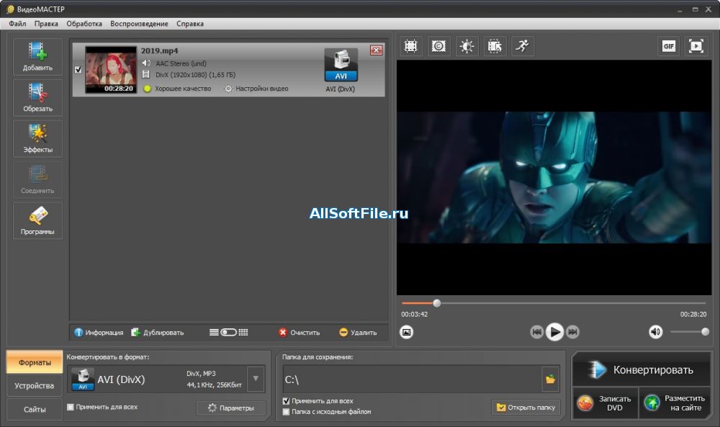Switch to the Устройства tab
The image size is (720, 427).
pyautogui.click(x=35, y=386)
